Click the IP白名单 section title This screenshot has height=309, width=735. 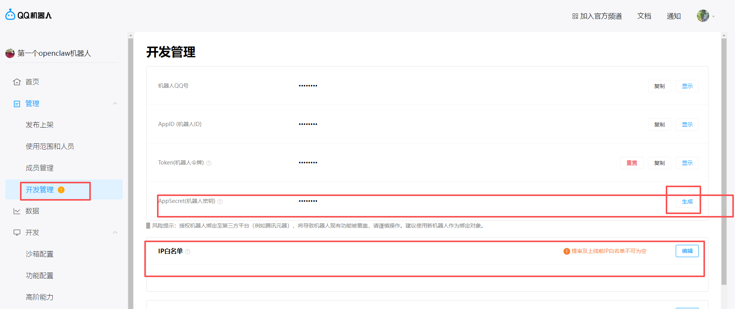click(170, 251)
